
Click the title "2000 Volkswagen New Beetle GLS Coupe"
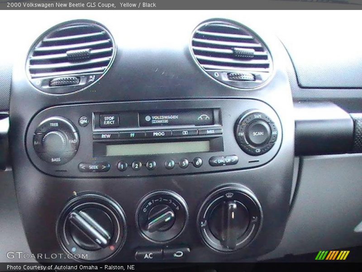(61, 5)
